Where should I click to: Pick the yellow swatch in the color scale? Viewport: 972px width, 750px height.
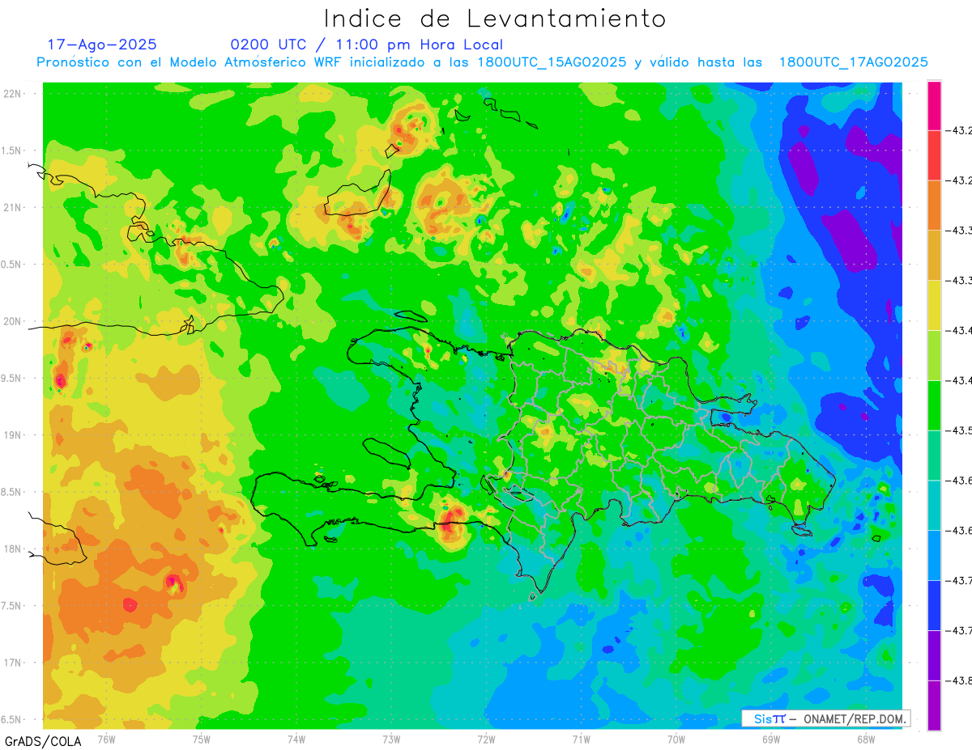point(934,305)
